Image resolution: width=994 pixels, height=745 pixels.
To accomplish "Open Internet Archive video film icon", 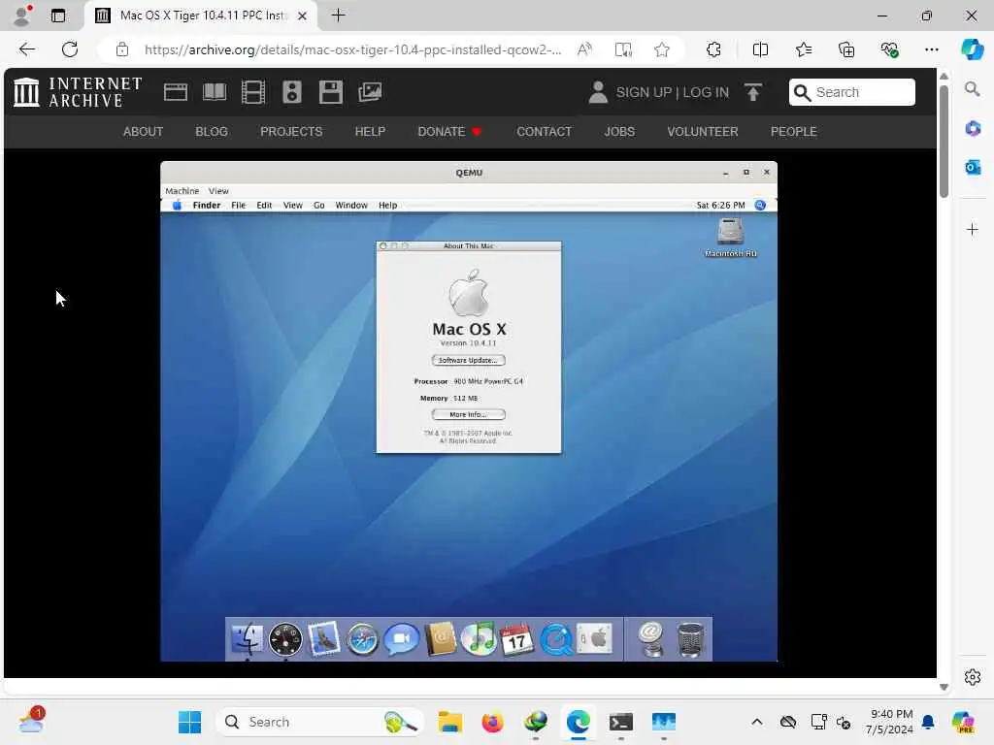I will pyautogui.click(x=253, y=92).
